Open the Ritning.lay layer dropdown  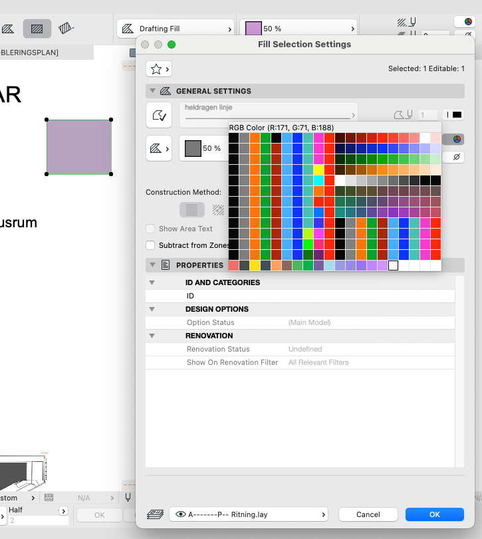tap(249, 514)
